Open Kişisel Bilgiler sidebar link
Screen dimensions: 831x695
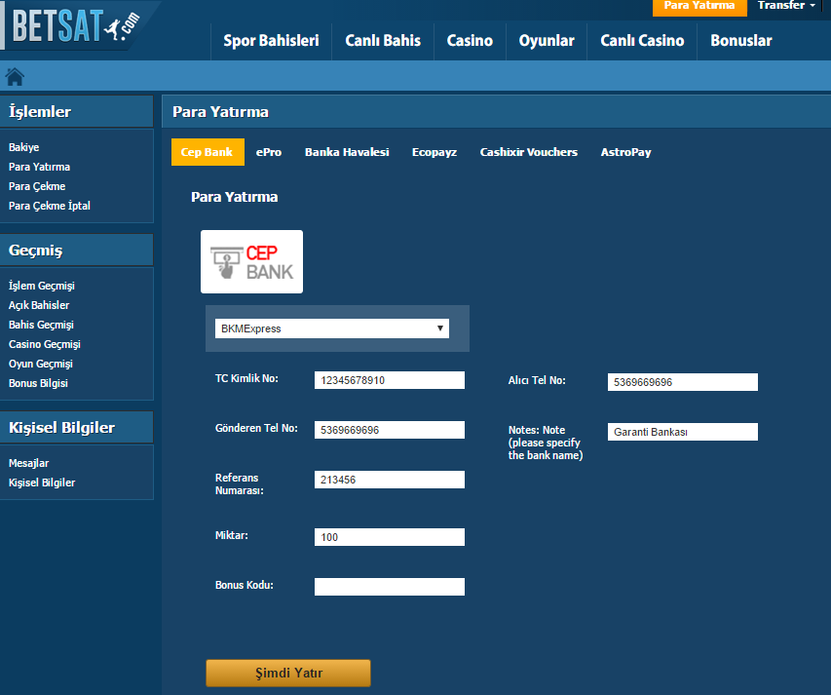[42, 483]
